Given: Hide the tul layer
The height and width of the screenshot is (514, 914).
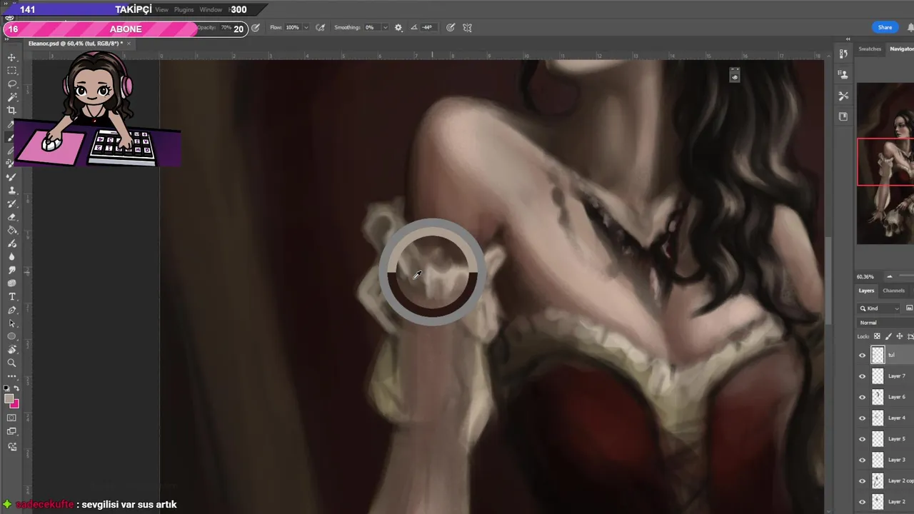Looking at the screenshot, I should coord(862,355).
